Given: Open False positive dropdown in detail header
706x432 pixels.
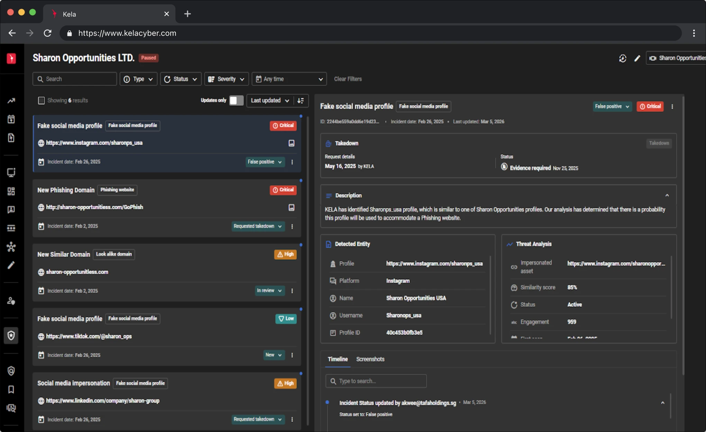Looking at the screenshot, I should pos(613,106).
